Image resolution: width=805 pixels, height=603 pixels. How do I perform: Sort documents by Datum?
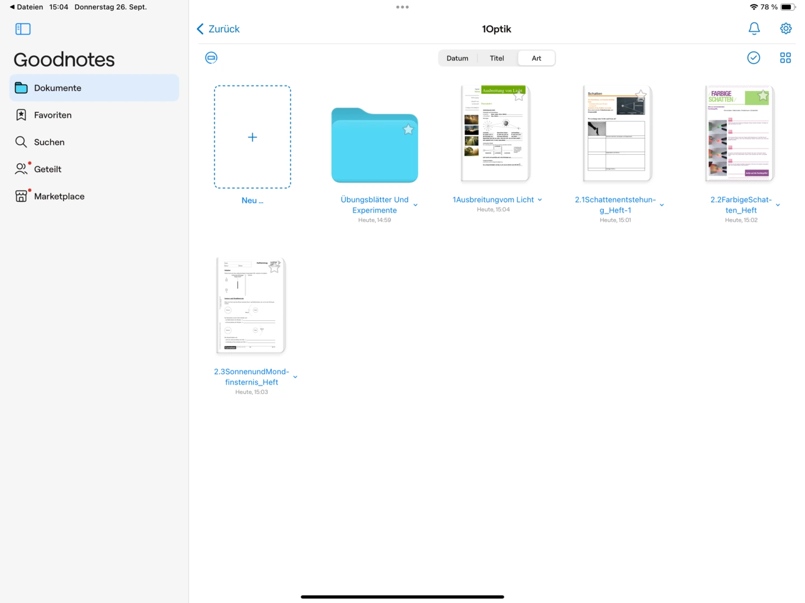point(457,58)
